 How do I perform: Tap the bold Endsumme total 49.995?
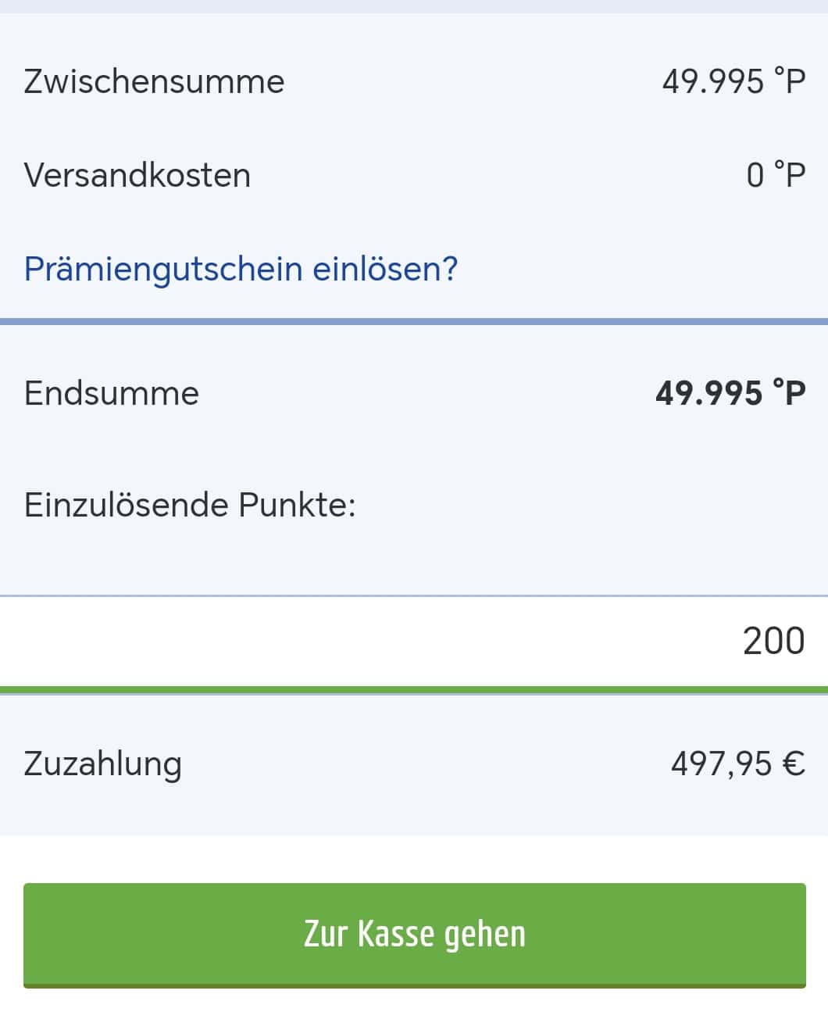tap(708, 392)
